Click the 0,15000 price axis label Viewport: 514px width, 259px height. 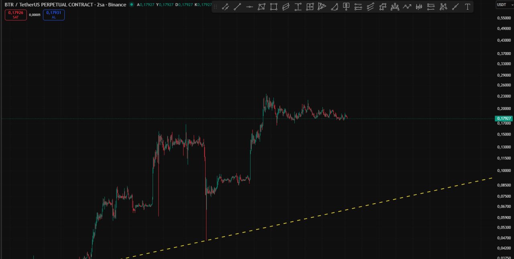point(504,134)
